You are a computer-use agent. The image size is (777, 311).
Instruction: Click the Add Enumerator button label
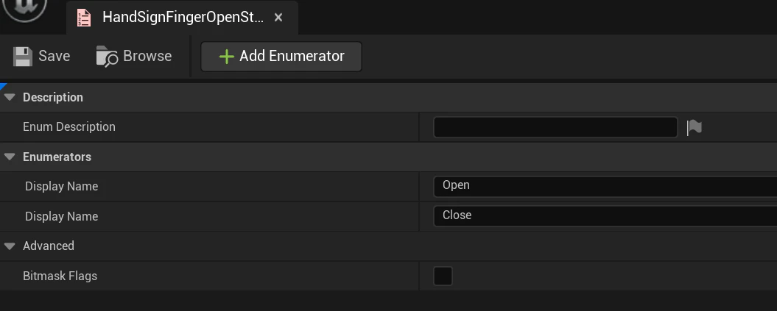(292, 56)
